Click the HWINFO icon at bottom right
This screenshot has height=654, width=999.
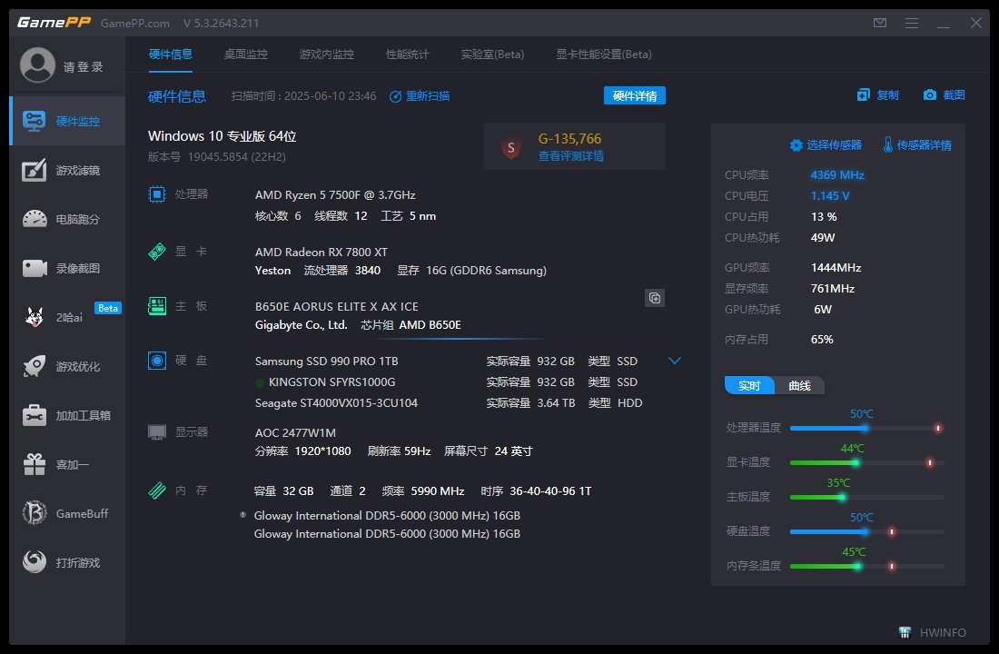click(905, 632)
